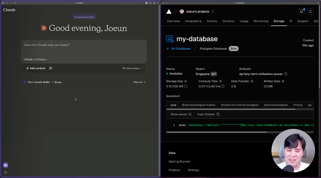Open Getting Started in sidebar

tap(179, 161)
